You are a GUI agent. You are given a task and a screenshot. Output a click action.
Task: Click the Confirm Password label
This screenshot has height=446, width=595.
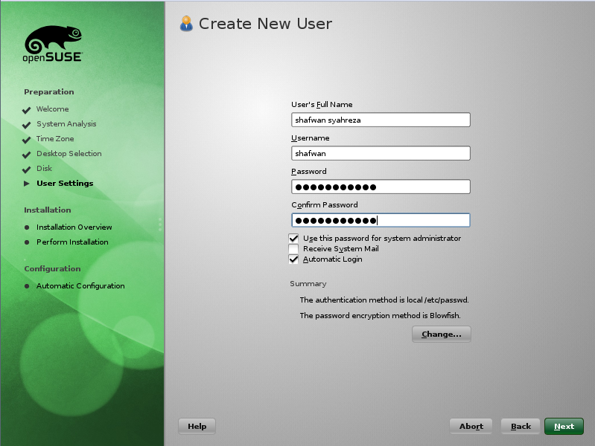point(325,205)
